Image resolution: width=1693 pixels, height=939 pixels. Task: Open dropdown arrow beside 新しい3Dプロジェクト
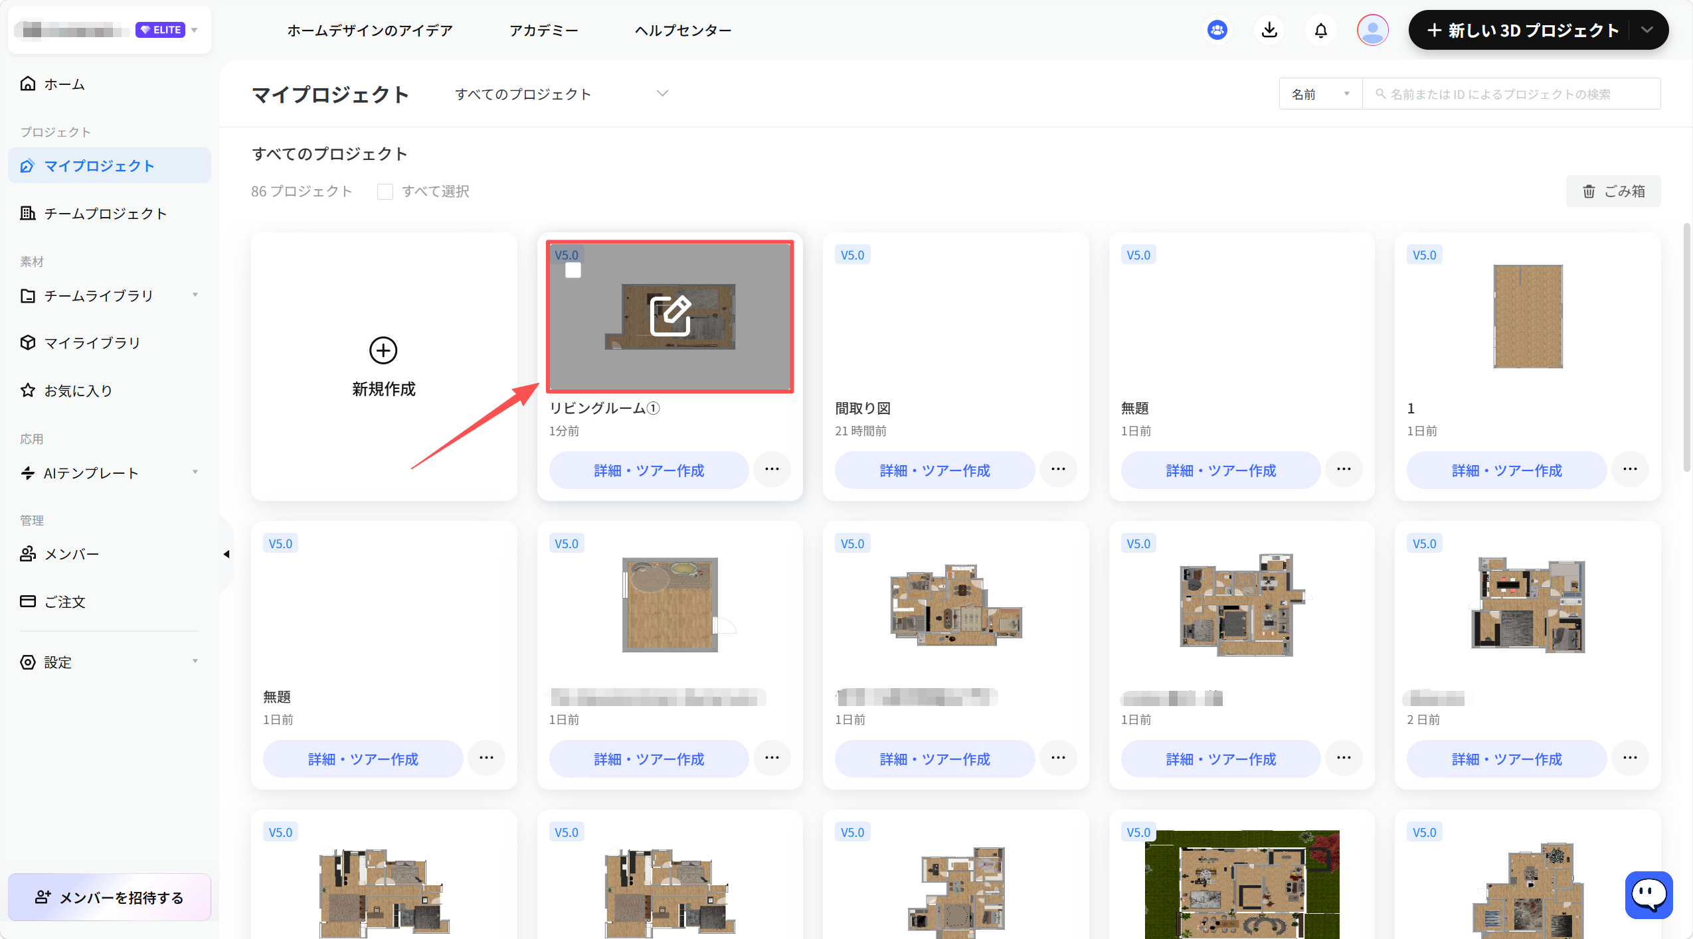click(x=1648, y=30)
